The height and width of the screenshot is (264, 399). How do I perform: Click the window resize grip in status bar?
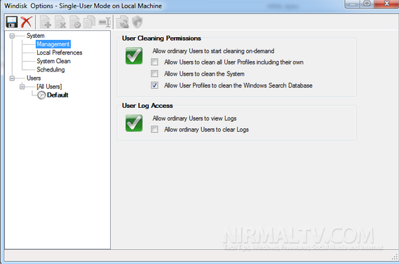point(395,257)
